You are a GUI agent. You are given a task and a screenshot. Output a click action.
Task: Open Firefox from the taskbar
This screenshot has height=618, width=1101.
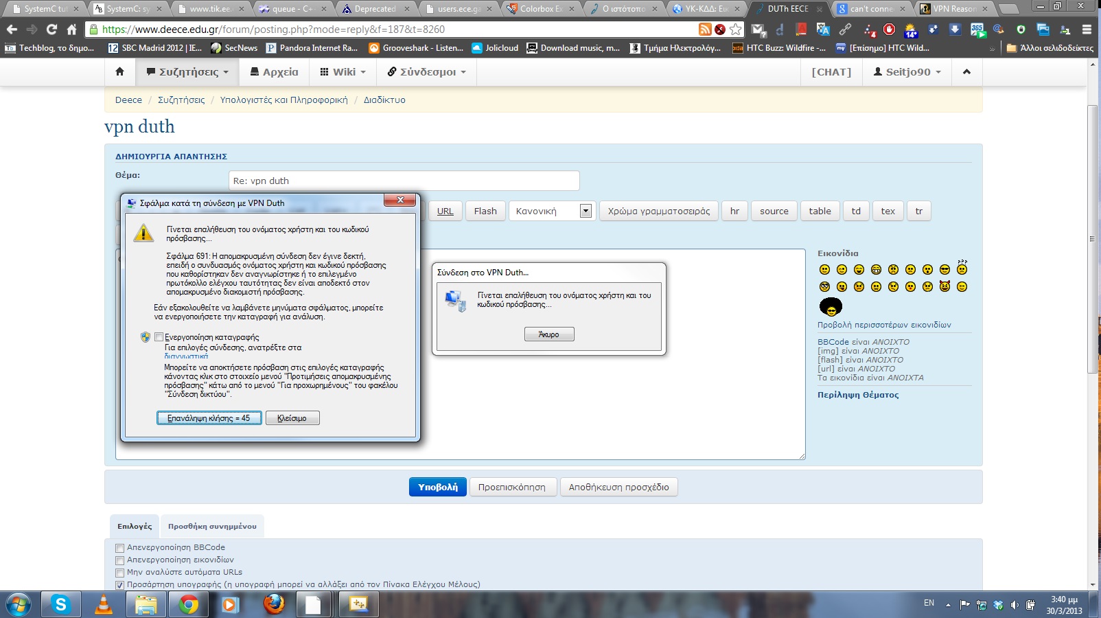[x=273, y=604]
